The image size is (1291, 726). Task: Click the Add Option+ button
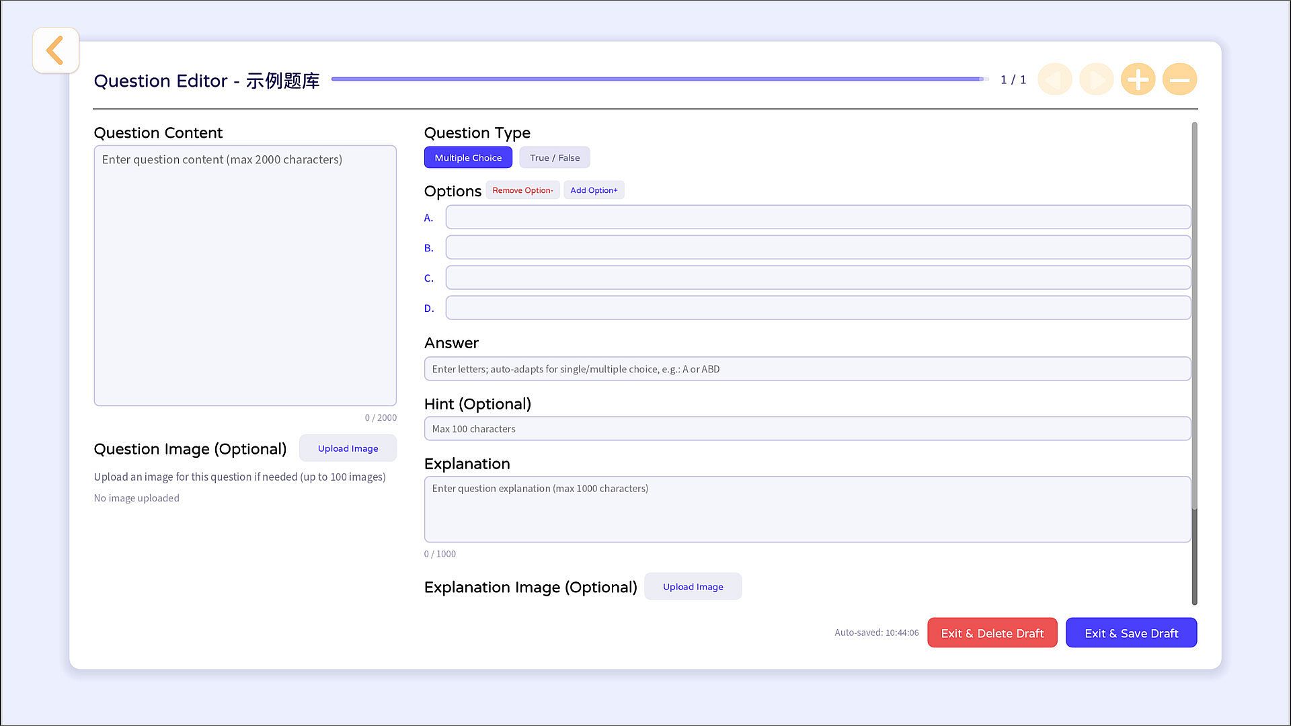pyautogui.click(x=594, y=190)
